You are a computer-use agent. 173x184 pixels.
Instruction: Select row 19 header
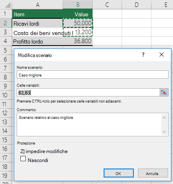click(6, 175)
